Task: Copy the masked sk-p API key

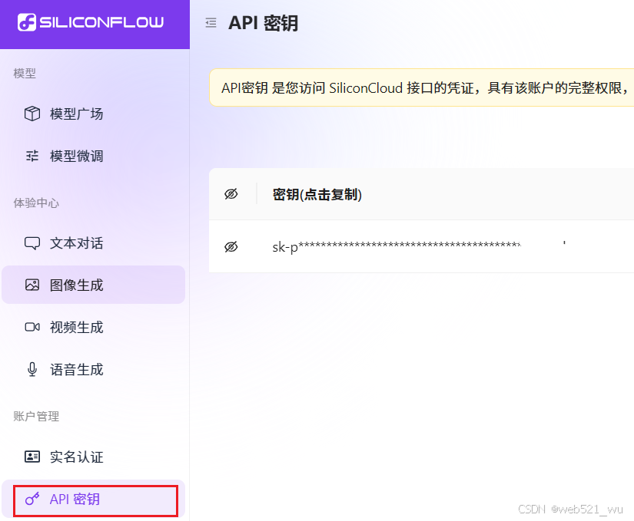Action: tap(397, 246)
